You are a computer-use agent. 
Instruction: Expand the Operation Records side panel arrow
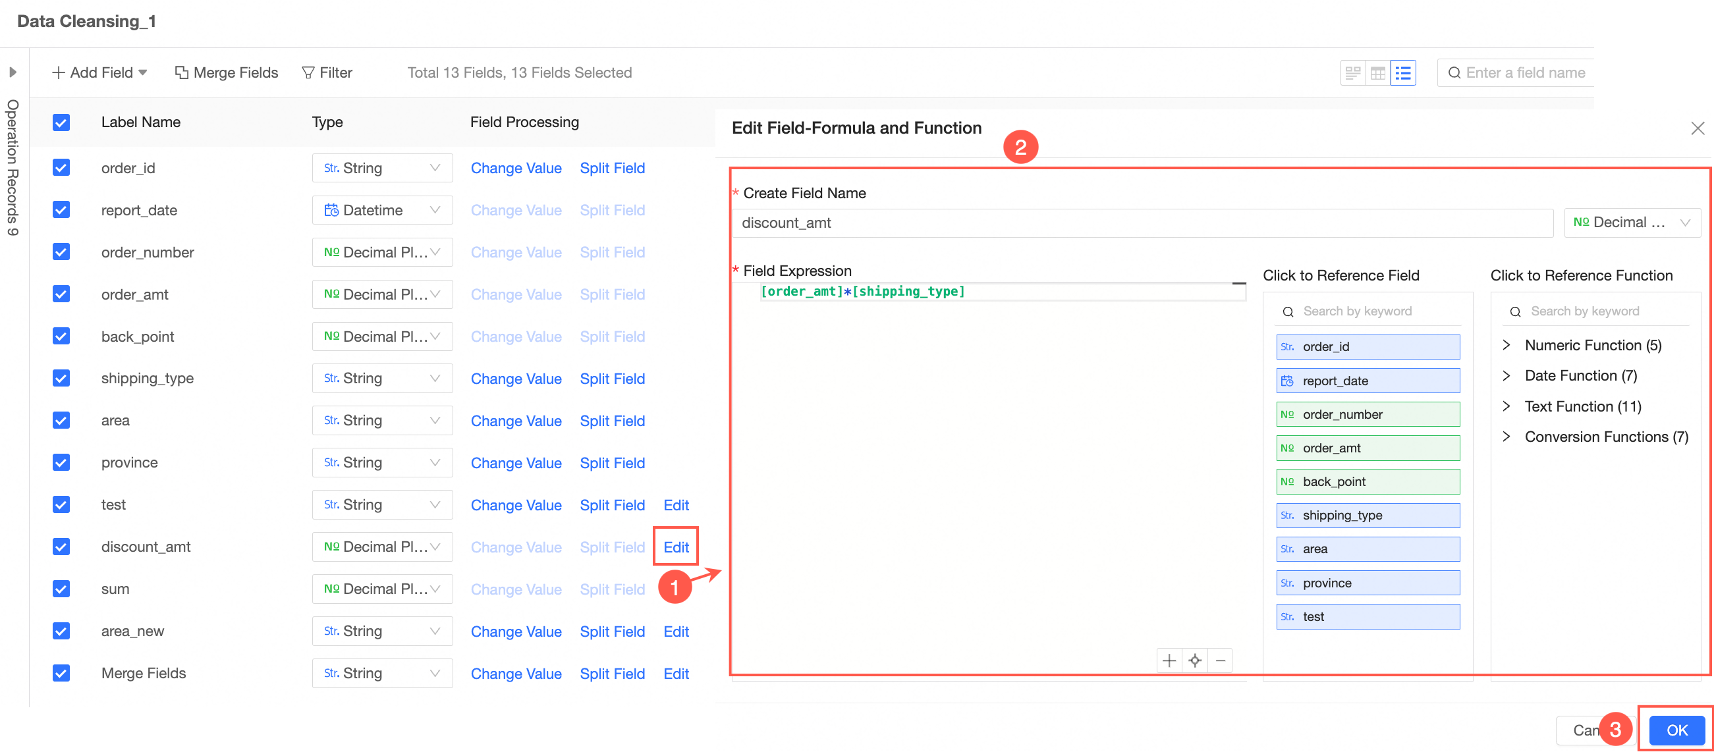(x=13, y=72)
